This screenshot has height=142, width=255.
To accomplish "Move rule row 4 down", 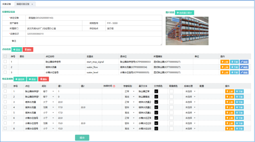I will 239,107.
